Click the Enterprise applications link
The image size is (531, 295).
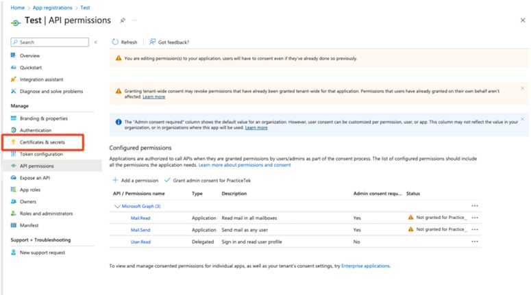pyautogui.click(x=366, y=266)
